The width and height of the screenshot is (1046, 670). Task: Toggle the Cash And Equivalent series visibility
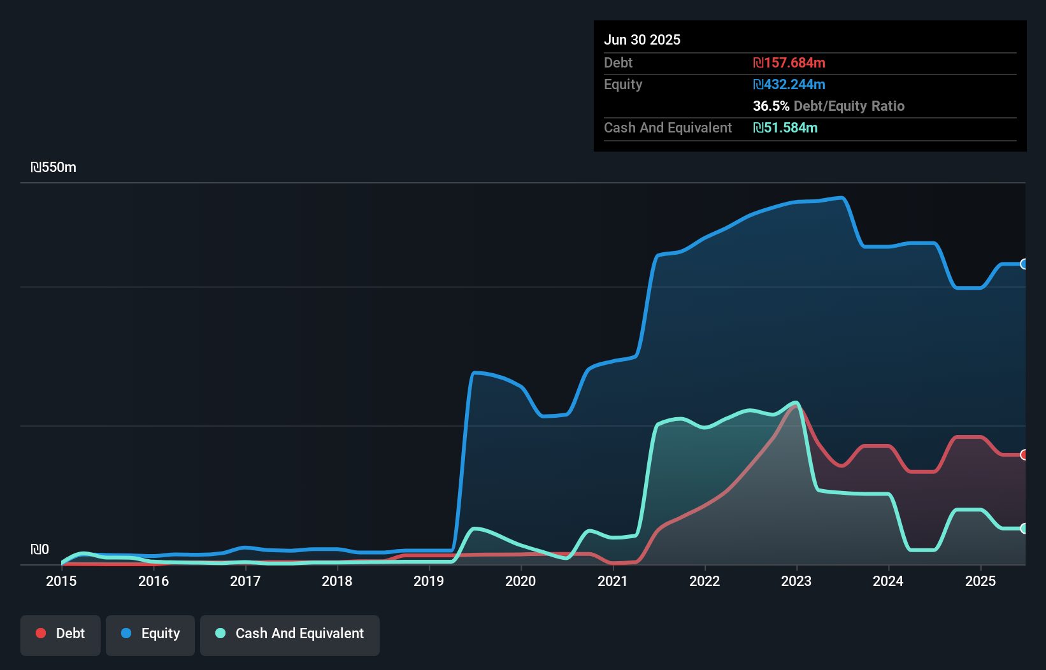pos(289,634)
